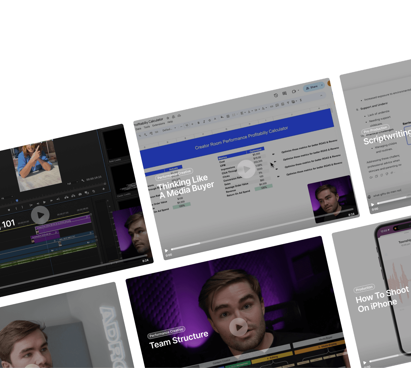This screenshot has height=368, width=411.
Task: Click the copy response icon
Action: [376, 176]
